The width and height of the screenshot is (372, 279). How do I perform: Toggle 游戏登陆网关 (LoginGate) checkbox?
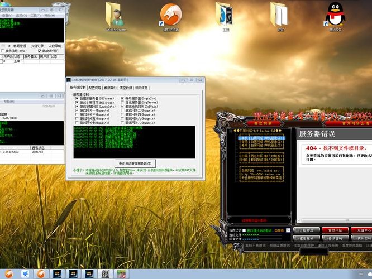pos(77,107)
